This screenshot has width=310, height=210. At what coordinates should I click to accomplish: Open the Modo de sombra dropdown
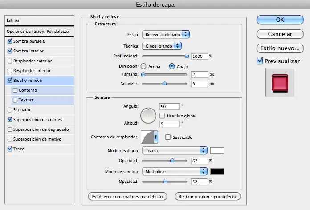175,171
